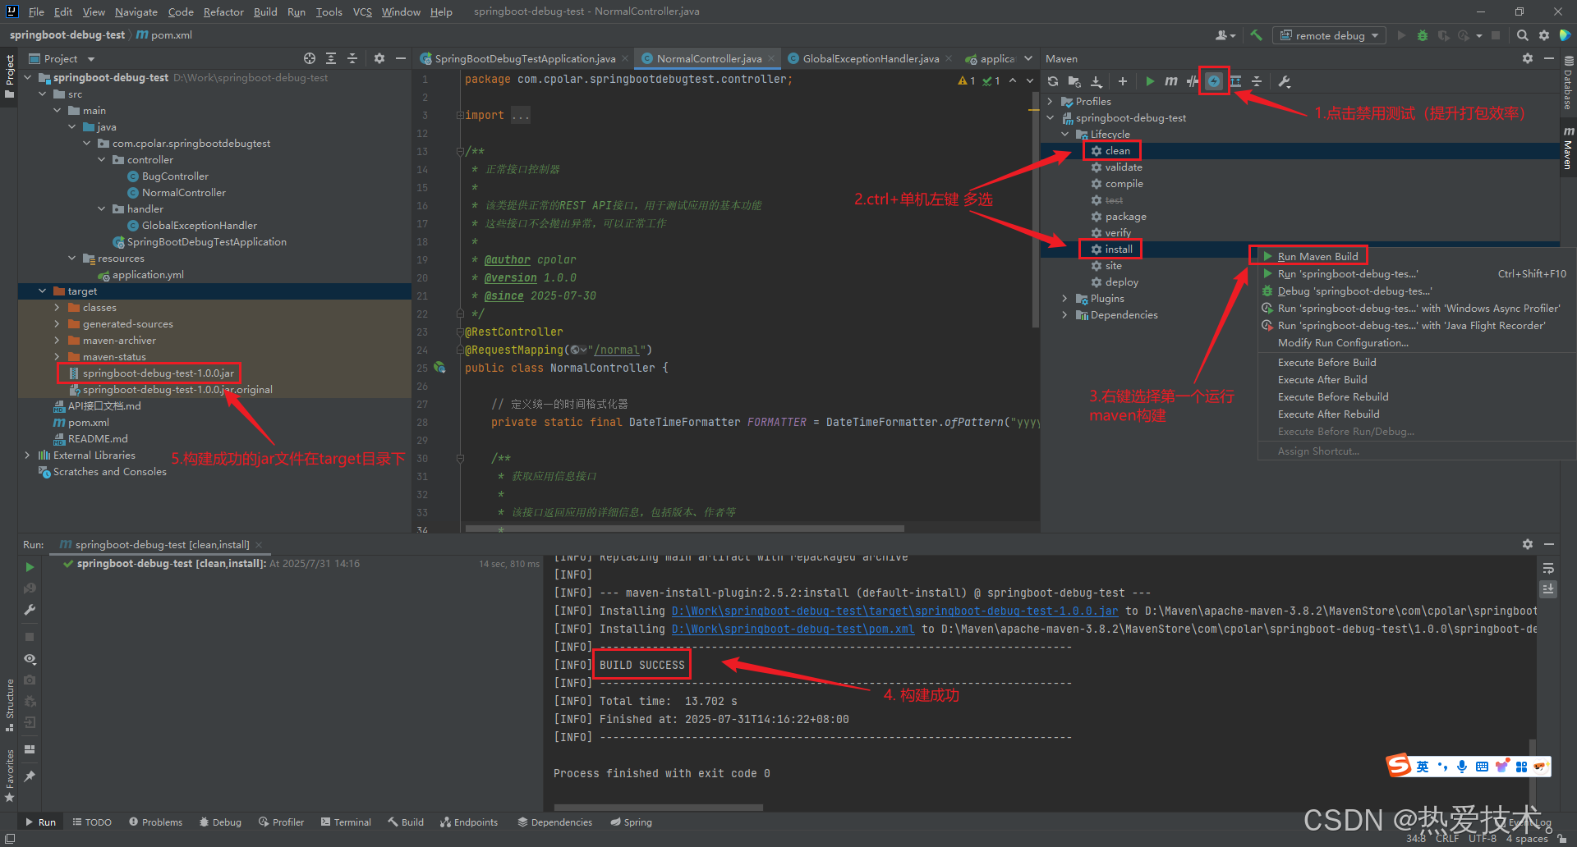
Task: Click the console horizontal scrollbar
Action: (658, 808)
